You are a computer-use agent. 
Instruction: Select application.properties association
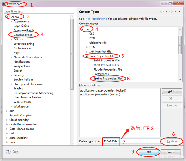tap(100, 94)
